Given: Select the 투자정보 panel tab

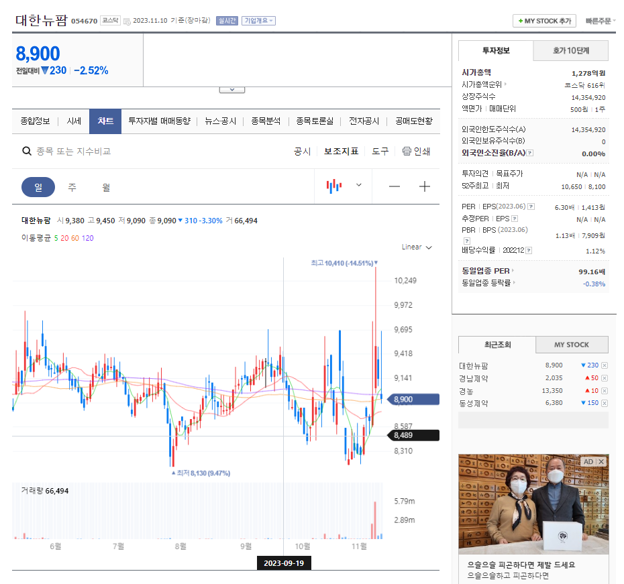Looking at the screenshot, I should [x=496, y=50].
